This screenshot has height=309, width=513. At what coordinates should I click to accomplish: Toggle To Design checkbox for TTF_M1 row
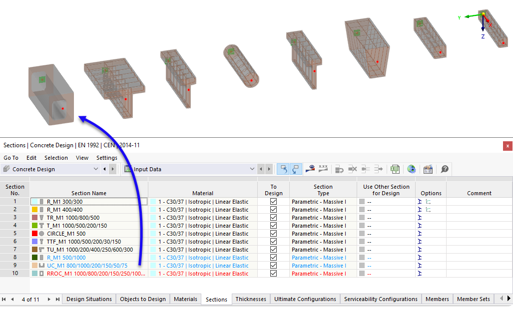click(x=274, y=241)
